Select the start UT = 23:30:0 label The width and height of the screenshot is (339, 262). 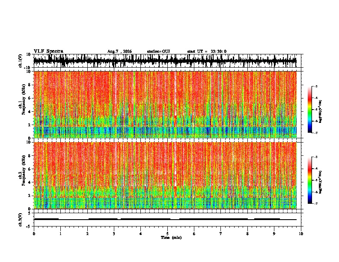(x=207, y=51)
